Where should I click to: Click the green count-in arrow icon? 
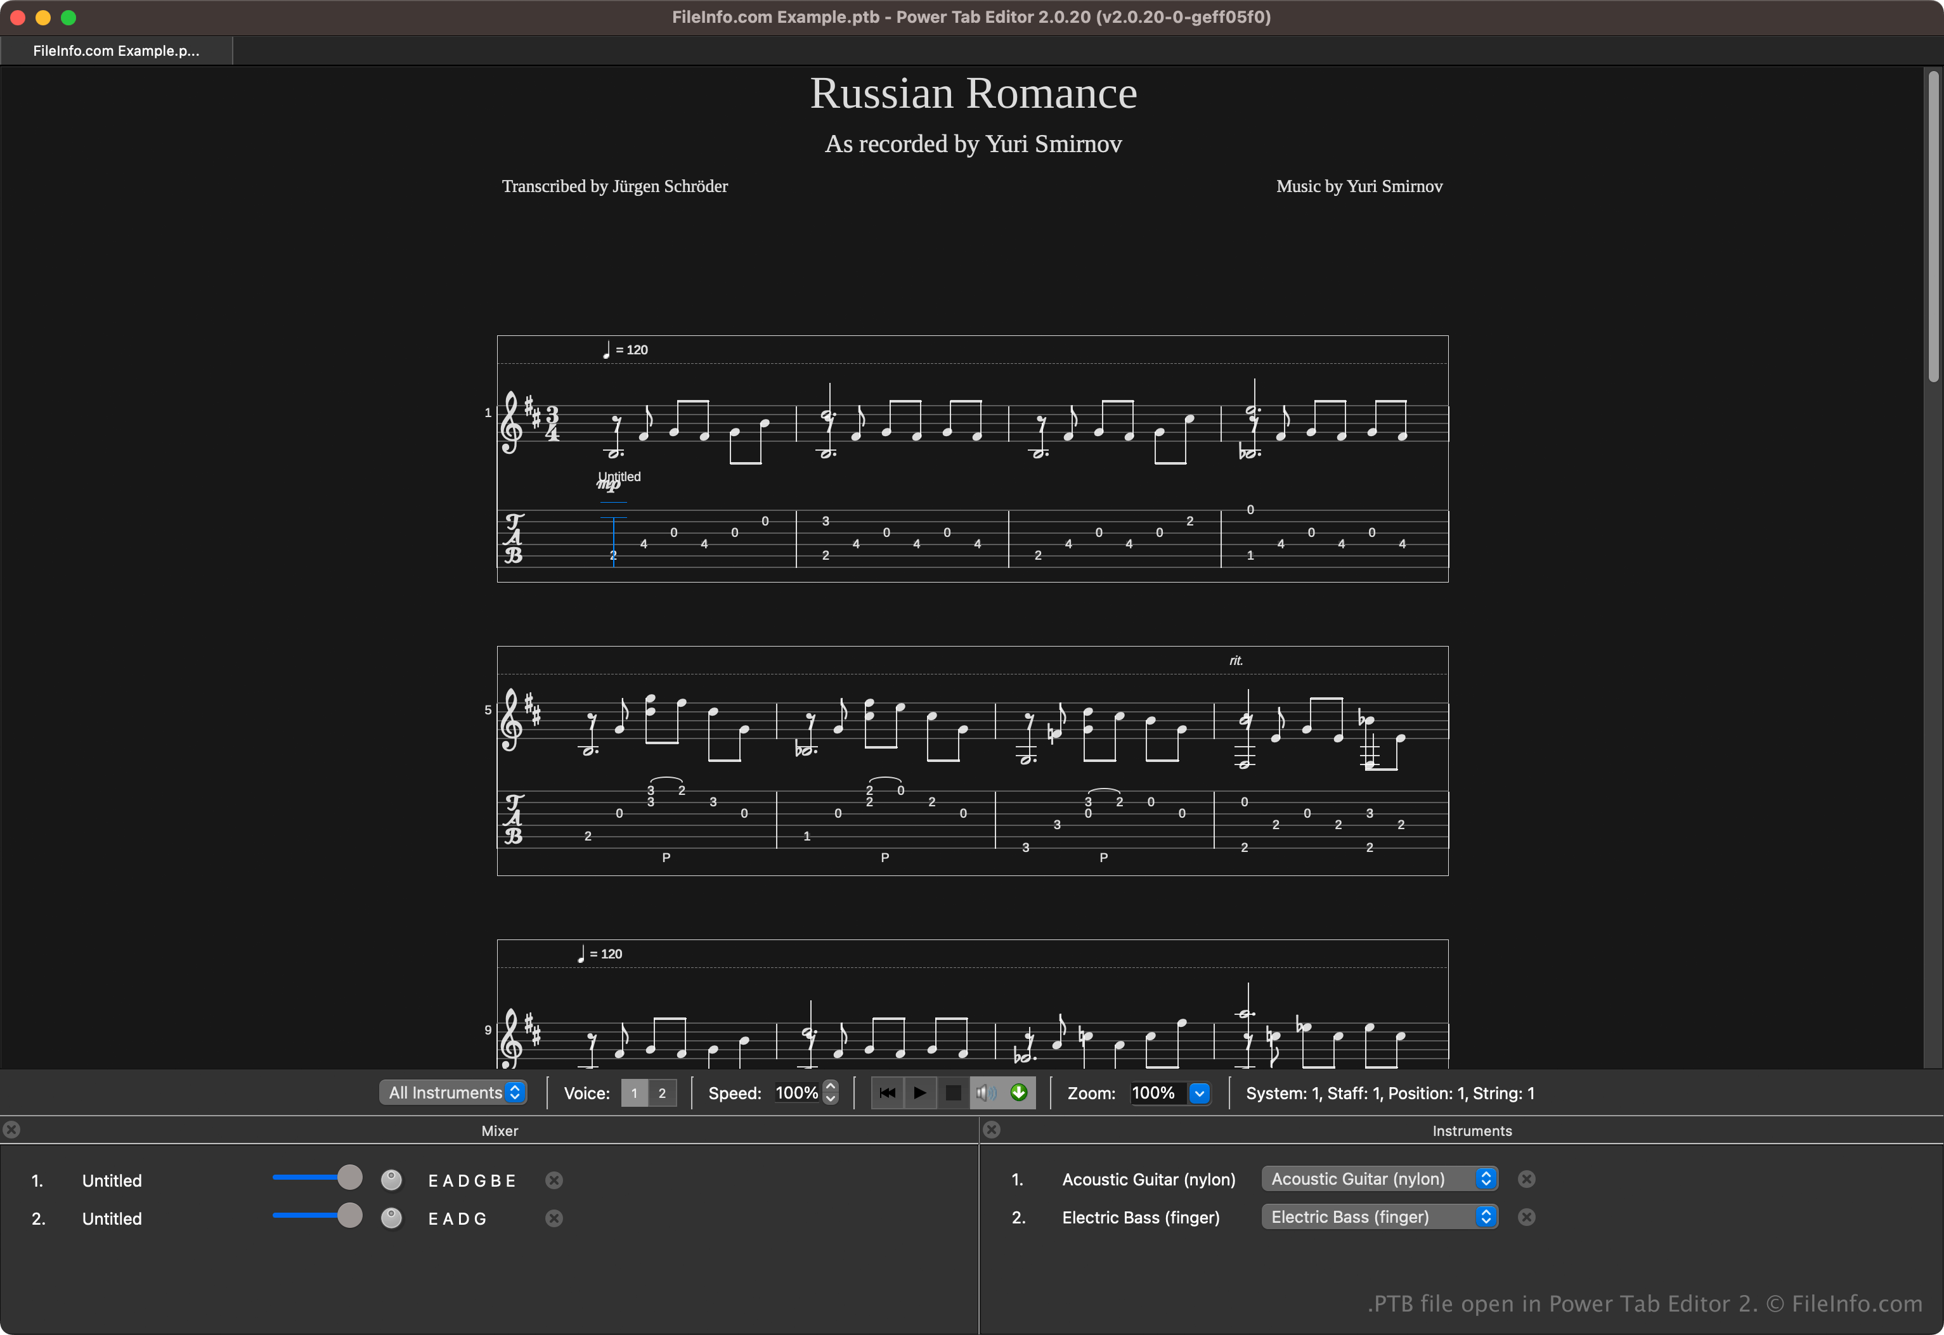coord(1019,1092)
